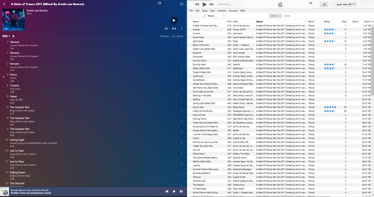Click the iTunes fast-forward button
Image resolution: width=374 pixels, height=197 pixels.
[x=212, y=4]
